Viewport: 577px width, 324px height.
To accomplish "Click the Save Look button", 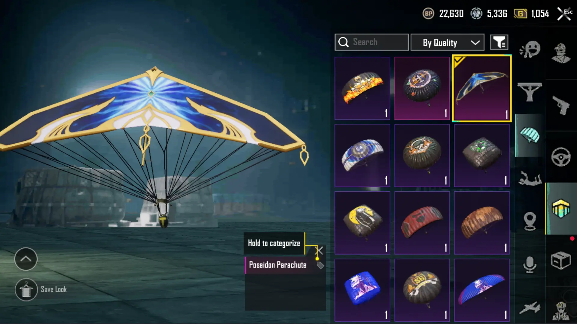I will [41, 290].
